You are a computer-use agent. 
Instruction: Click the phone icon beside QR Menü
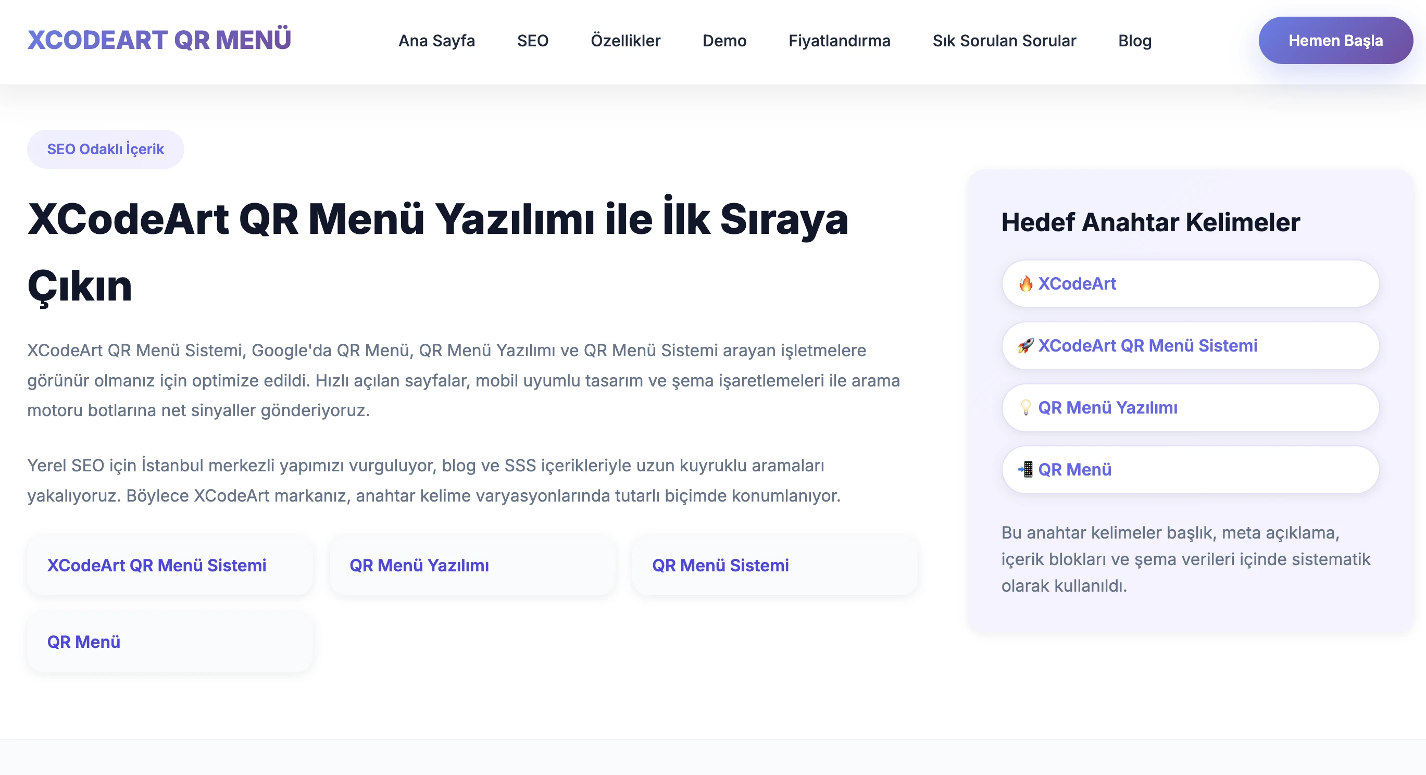[1025, 469]
